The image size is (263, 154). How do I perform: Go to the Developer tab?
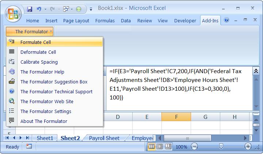tap(185, 20)
